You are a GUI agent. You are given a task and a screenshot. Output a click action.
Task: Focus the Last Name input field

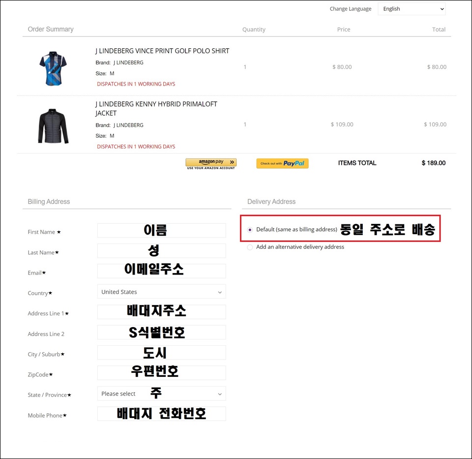pos(162,251)
